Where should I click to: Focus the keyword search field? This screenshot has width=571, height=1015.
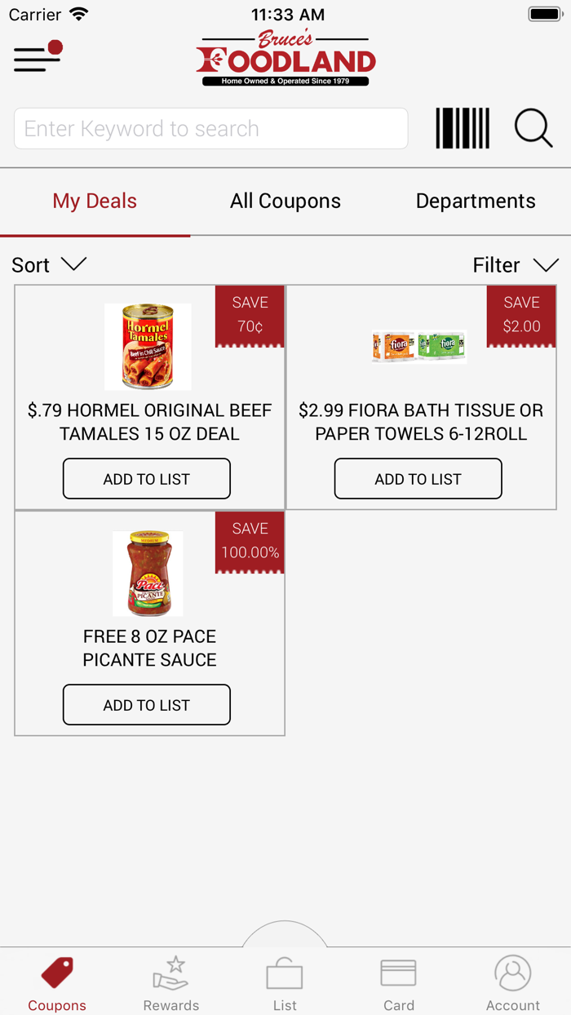pyautogui.click(x=210, y=129)
